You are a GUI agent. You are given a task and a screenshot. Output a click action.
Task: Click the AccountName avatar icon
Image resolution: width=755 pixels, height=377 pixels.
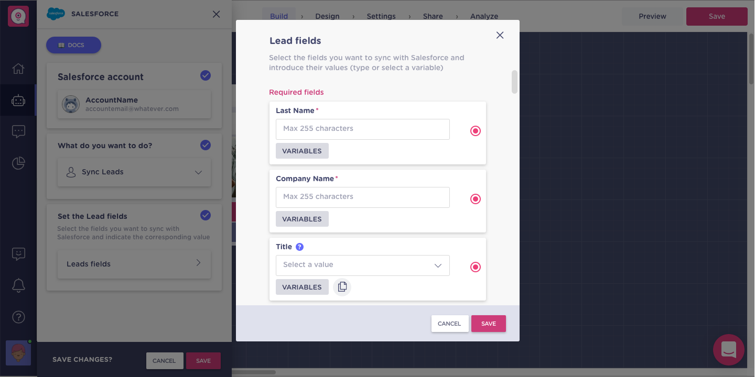click(x=71, y=104)
